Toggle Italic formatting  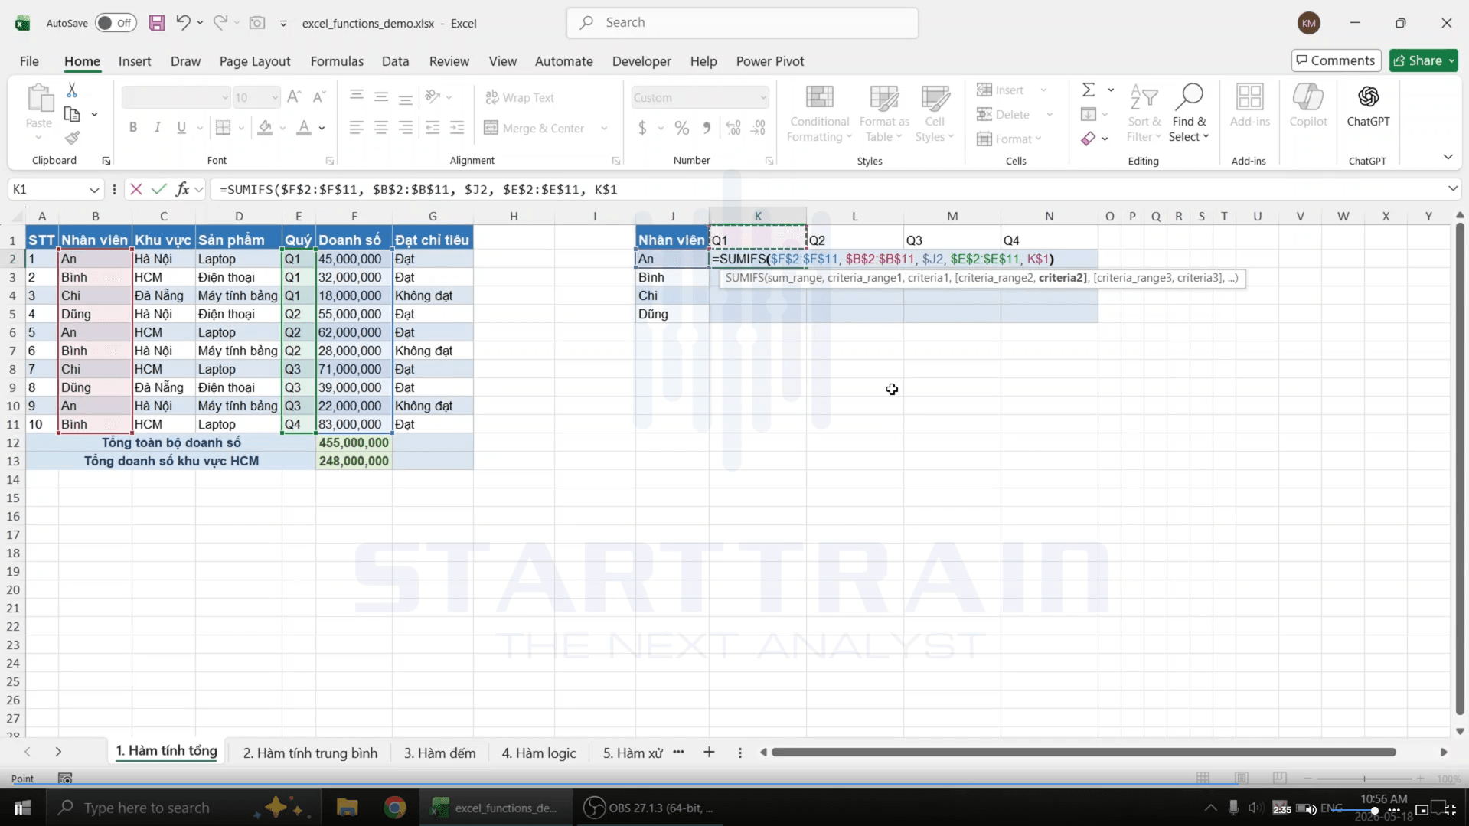click(x=157, y=128)
